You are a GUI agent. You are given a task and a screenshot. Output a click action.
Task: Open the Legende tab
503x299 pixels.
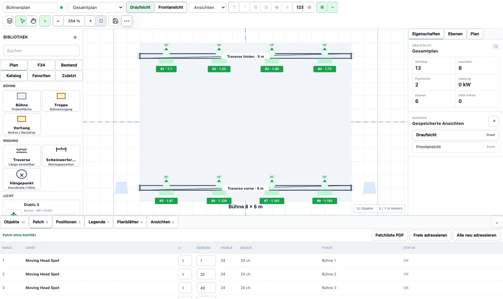tap(99, 222)
